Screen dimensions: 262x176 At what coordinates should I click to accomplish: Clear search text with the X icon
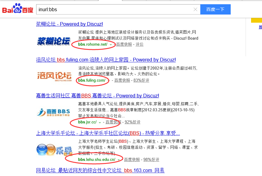pyautogui.click(x=195, y=9)
